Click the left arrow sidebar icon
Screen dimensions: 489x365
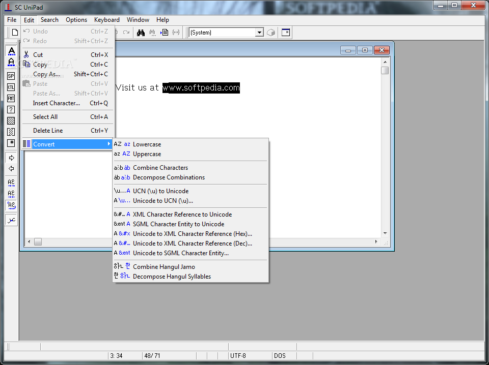click(x=11, y=169)
